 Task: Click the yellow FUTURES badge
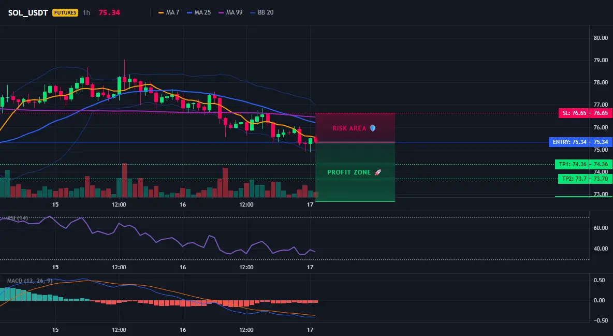click(65, 12)
